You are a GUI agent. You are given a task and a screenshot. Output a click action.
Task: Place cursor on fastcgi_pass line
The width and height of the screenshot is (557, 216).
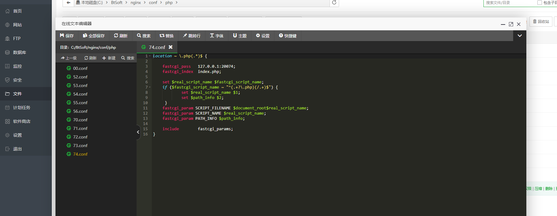point(199,66)
